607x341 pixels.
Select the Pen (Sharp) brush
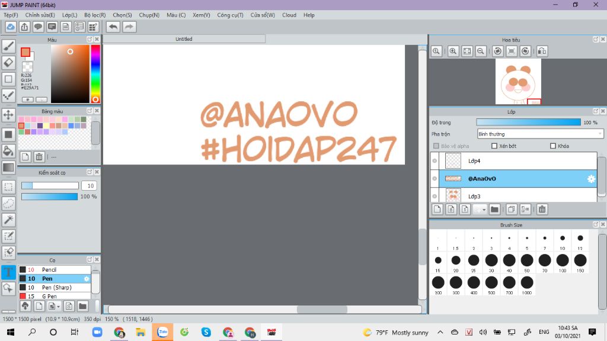click(x=55, y=287)
